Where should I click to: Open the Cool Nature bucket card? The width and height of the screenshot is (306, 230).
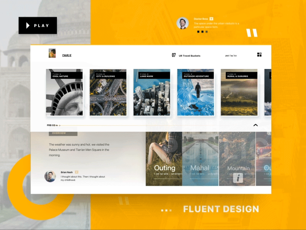[64, 92]
